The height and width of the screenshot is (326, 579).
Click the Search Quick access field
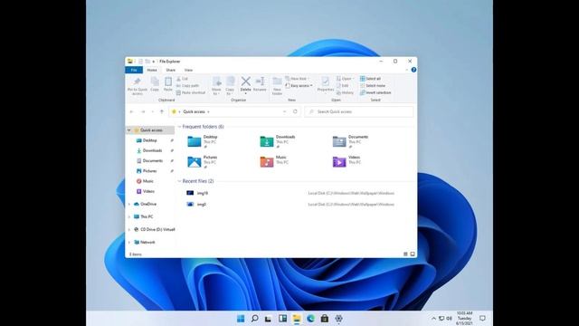(359, 111)
